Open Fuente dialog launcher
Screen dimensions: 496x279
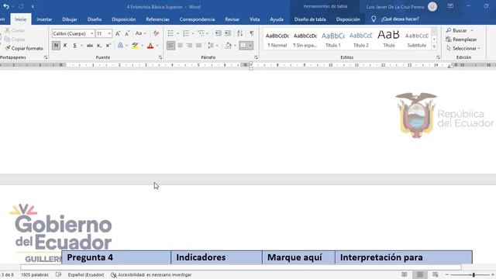coord(160,57)
